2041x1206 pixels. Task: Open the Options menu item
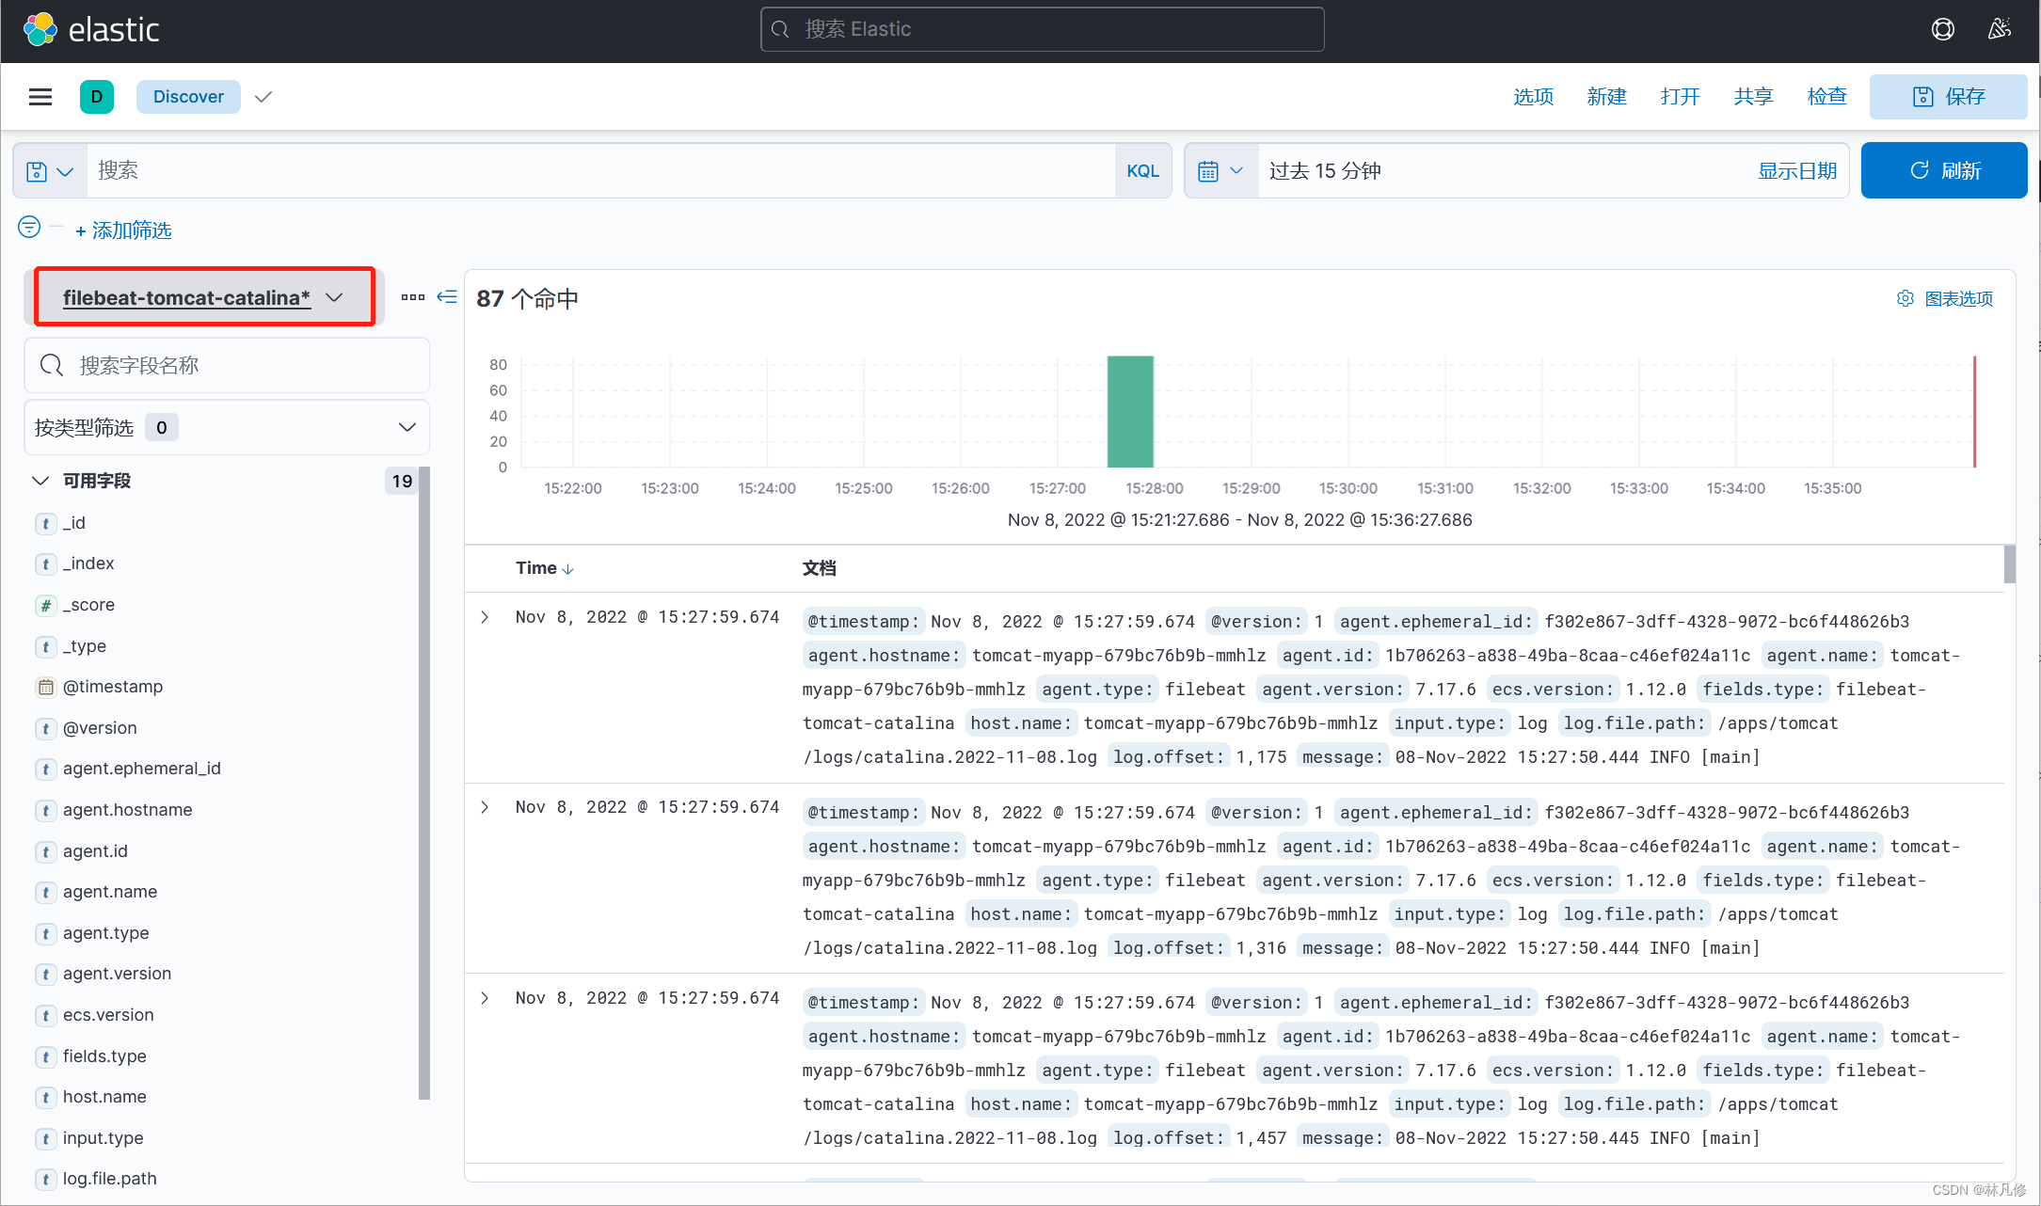pos(1533,97)
